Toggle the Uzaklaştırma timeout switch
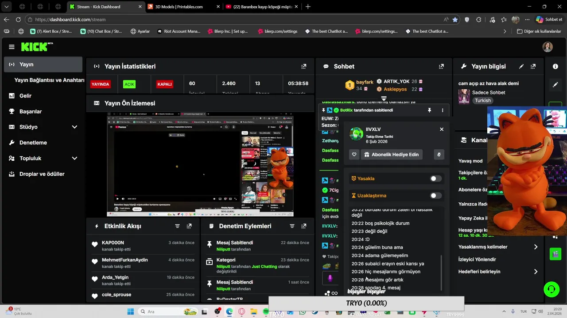Screen dimensions: 567x318 coord(435,196)
